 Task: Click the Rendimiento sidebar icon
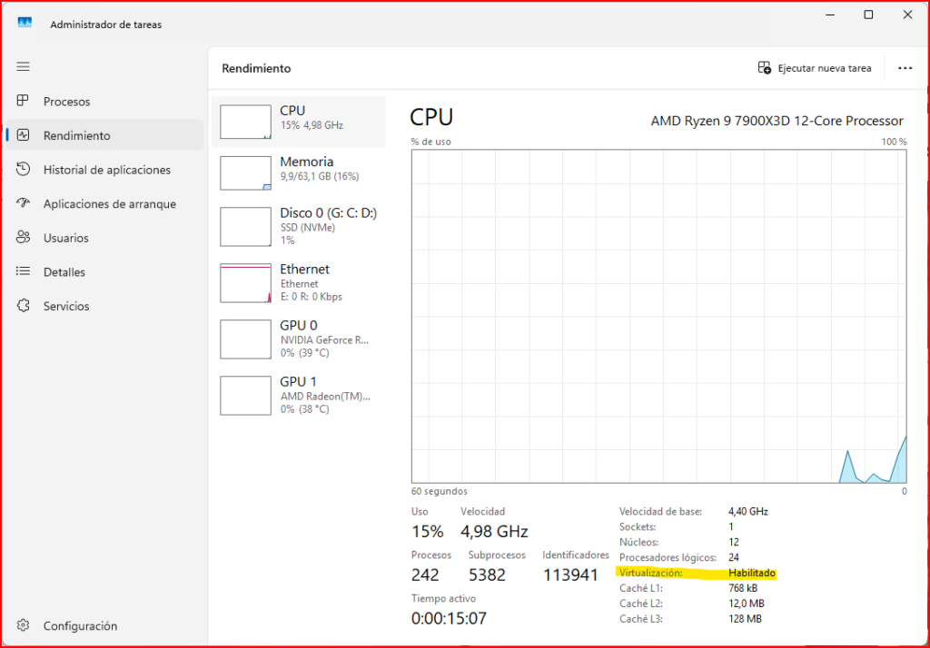click(24, 135)
